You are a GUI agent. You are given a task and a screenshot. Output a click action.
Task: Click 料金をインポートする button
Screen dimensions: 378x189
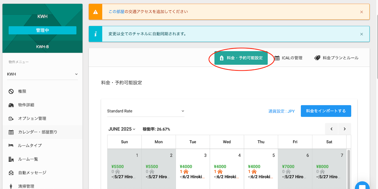pos(326,111)
